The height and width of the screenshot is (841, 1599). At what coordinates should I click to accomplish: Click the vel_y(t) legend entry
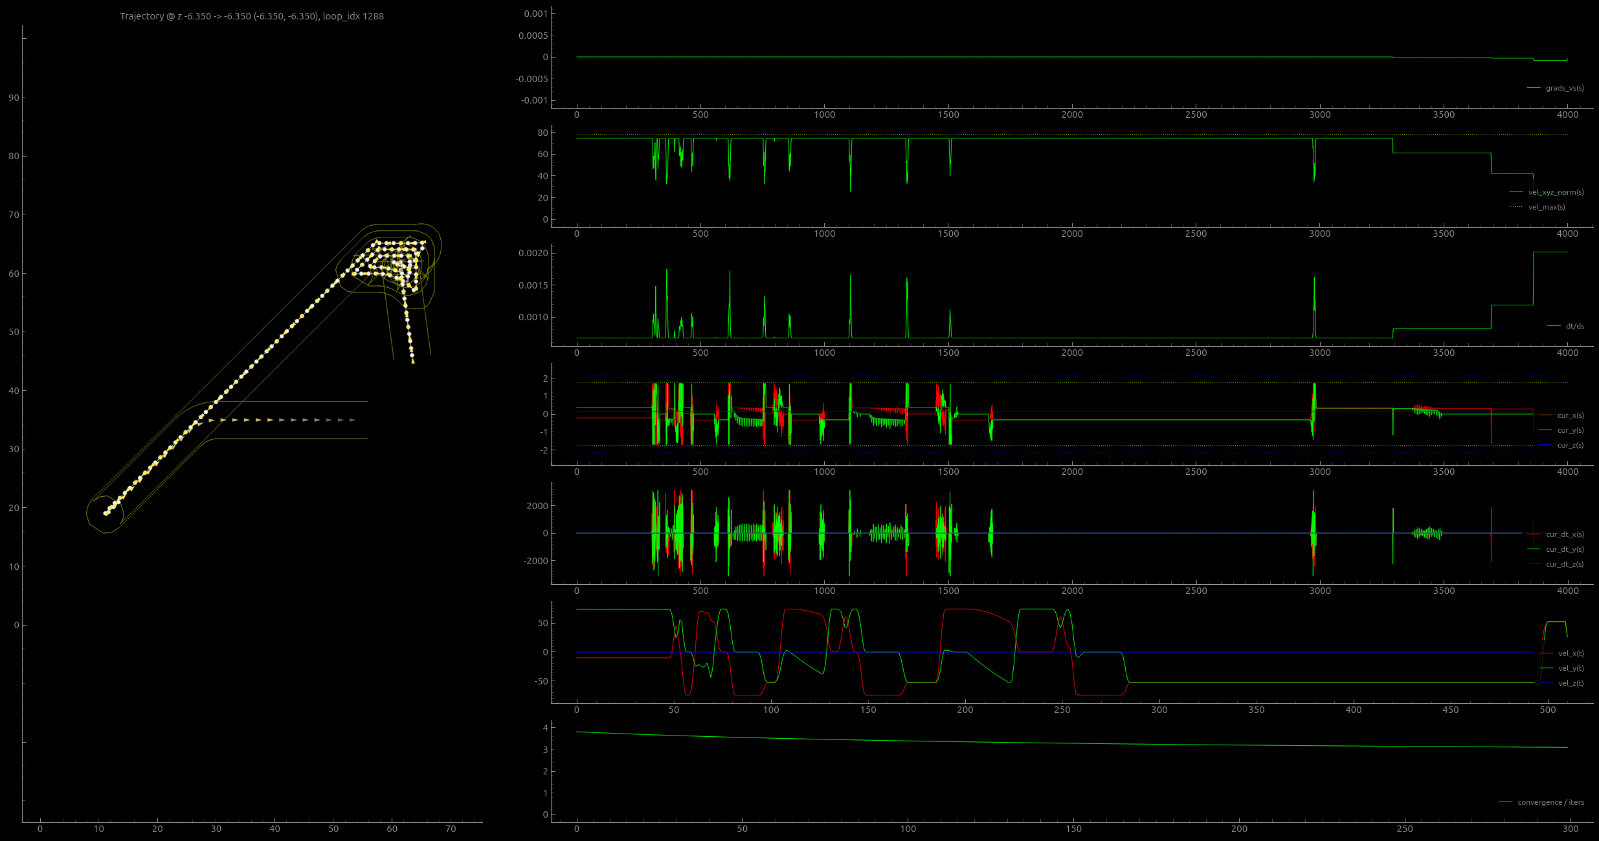(1571, 668)
